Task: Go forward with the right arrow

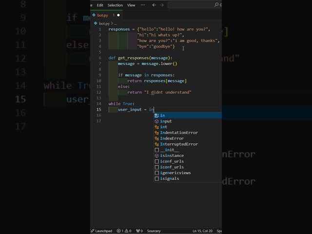Action: (x=162, y=5)
